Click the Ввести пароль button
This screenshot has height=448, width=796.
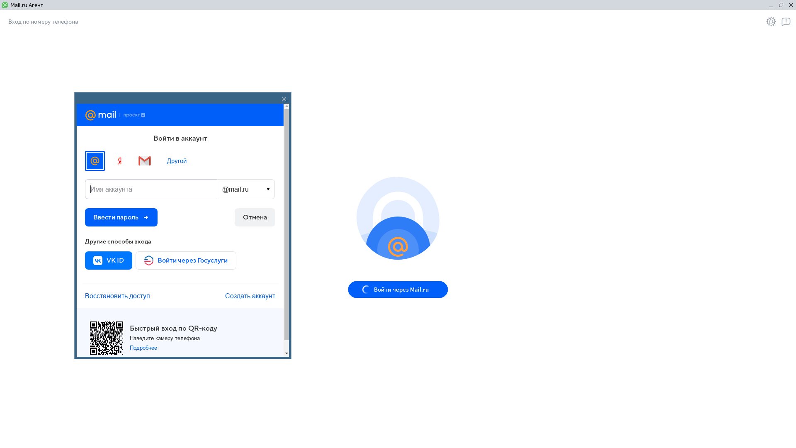[x=121, y=217]
